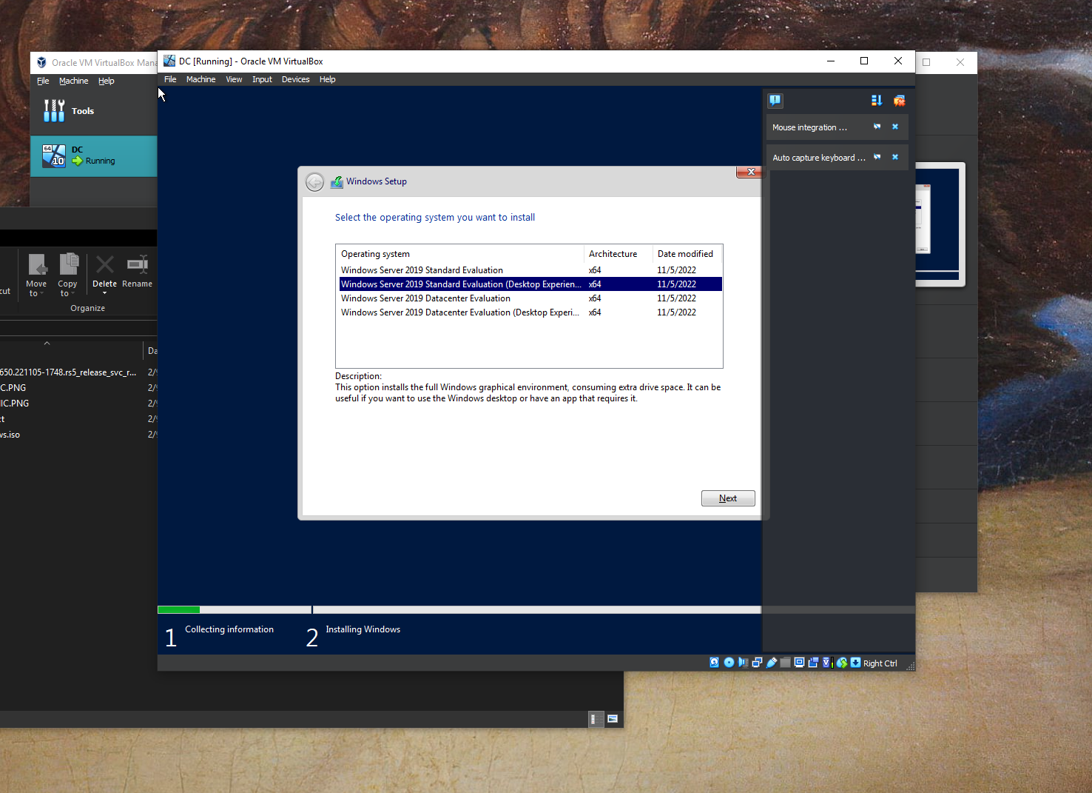Click the Windows Setup title icon
1092x793 pixels.
pyautogui.click(x=337, y=181)
